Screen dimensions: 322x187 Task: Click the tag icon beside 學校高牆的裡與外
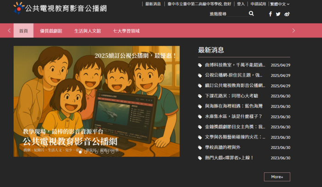point(200,148)
